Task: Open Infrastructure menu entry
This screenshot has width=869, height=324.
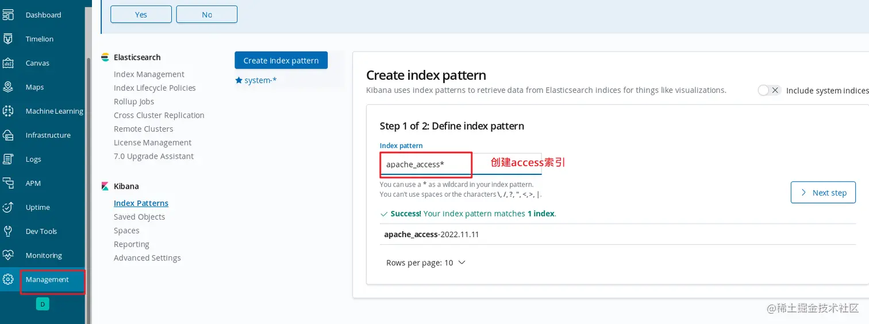Action: click(48, 135)
